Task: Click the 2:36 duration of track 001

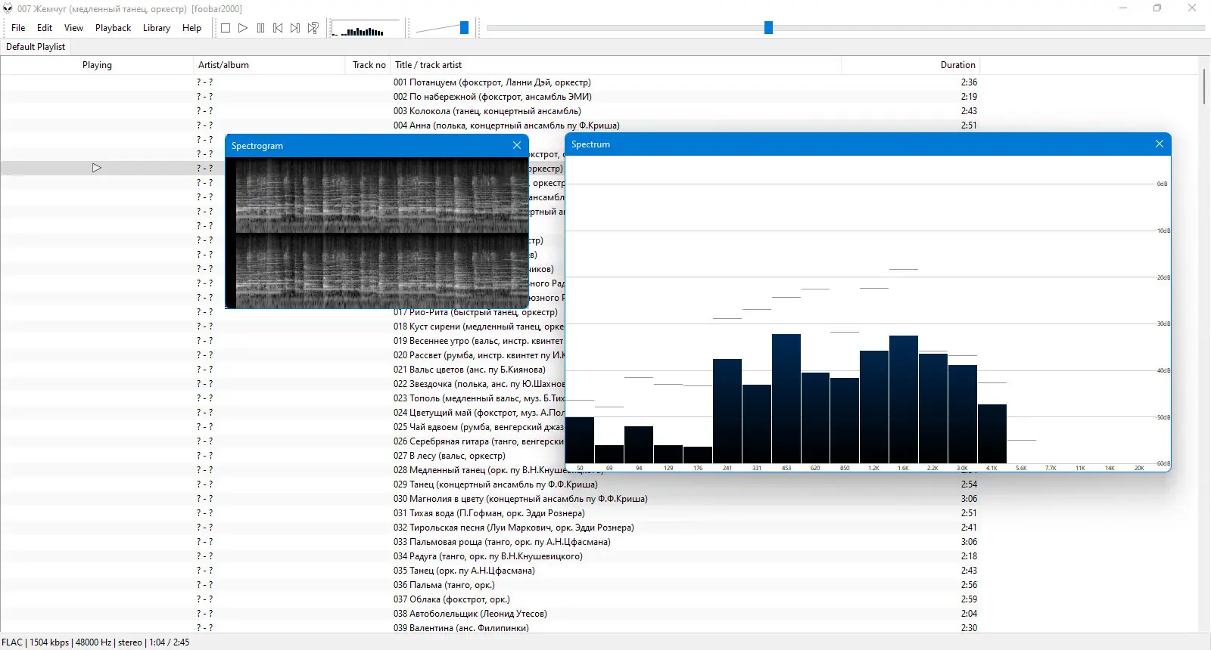Action: pyautogui.click(x=969, y=82)
